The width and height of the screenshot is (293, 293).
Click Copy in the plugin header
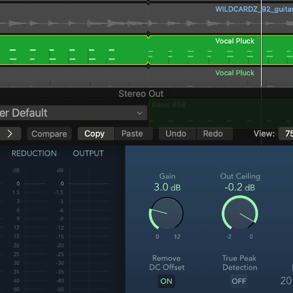pyautogui.click(x=94, y=134)
